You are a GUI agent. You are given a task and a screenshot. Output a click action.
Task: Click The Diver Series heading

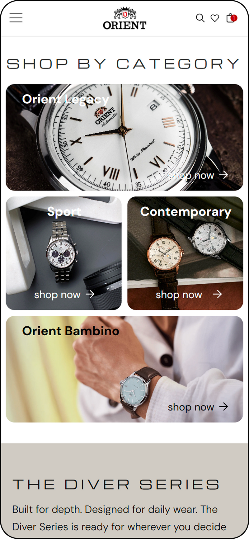point(116,485)
